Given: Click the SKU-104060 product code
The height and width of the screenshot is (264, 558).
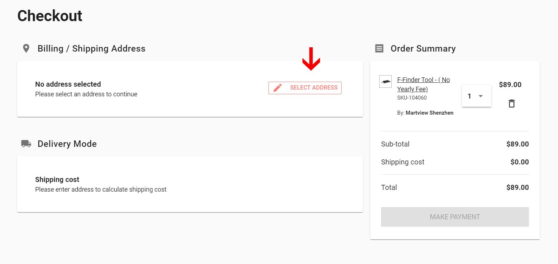Looking at the screenshot, I should click(x=412, y=98).
